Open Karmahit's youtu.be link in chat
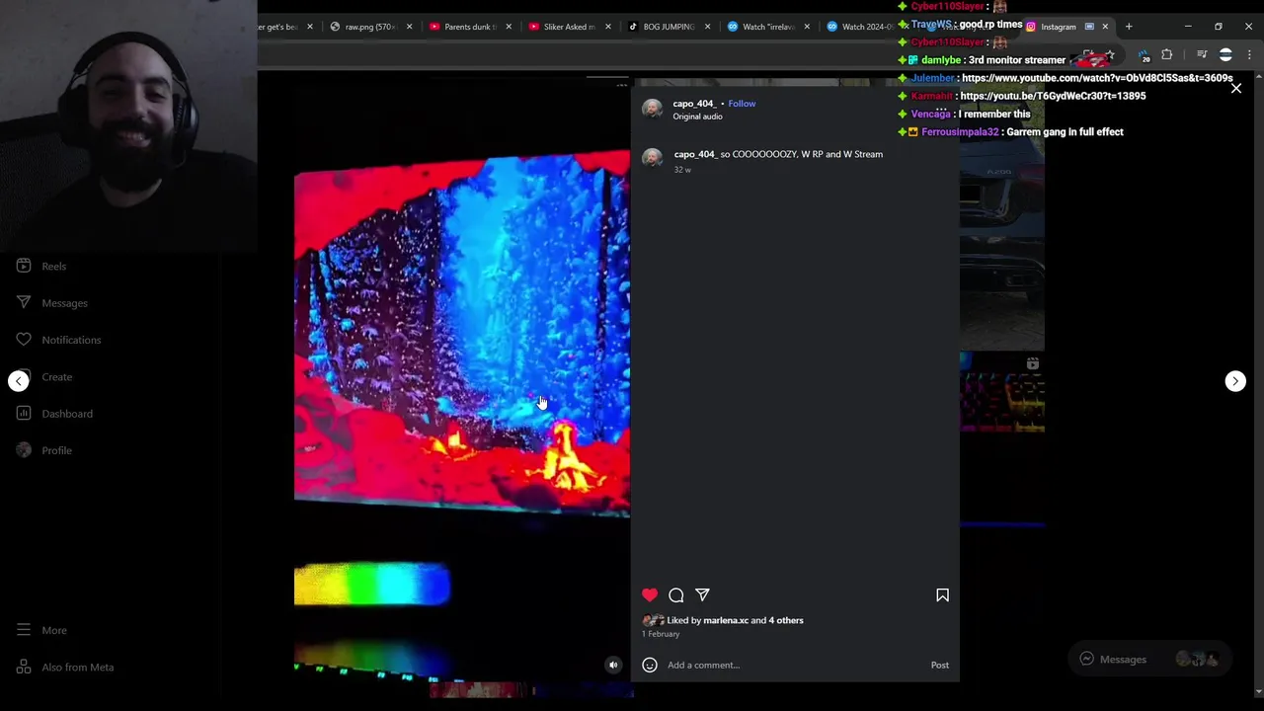Image resolution: width=1264 pixels, height=711 pixels. 1053,96
